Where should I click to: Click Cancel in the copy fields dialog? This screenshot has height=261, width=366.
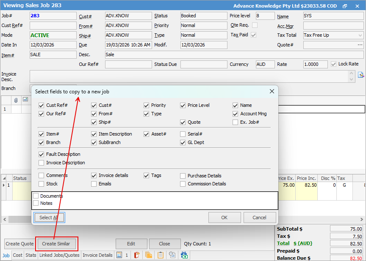(260, 217)
